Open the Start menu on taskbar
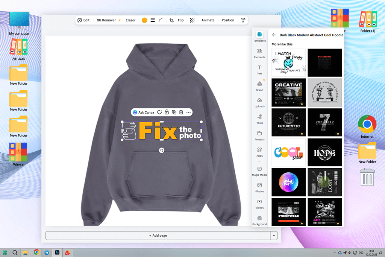The width and height of the screenshot is (385, 257). point(5,252)
